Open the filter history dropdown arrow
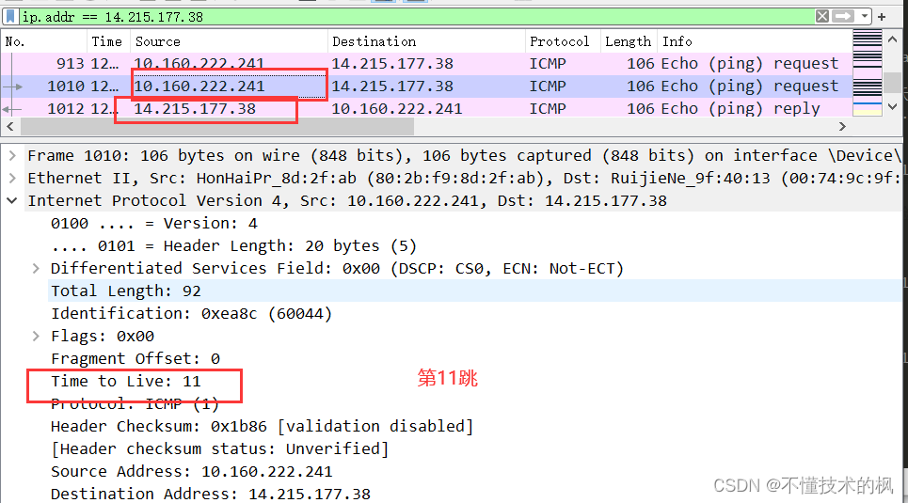 865,16
